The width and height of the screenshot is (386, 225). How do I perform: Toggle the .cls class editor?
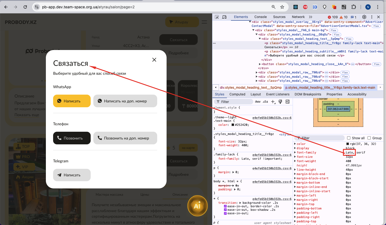coord(265,102)
